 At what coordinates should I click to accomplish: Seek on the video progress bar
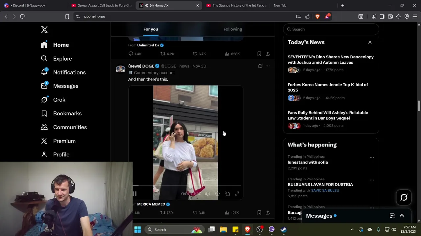pyautogui.click(x=187, y=186)
